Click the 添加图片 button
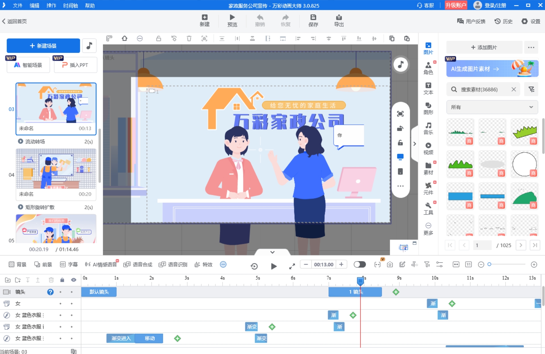The width and height of the screenshot is (545, 354). (x=484, y=47)
